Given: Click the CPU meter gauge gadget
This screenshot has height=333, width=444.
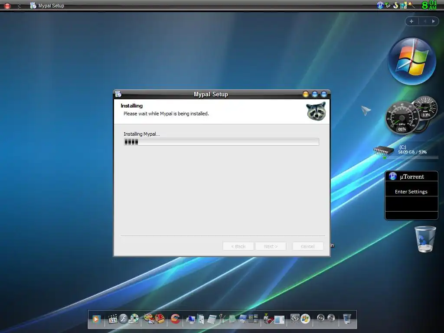Looking at the screenshot, I should pos(402,118).
